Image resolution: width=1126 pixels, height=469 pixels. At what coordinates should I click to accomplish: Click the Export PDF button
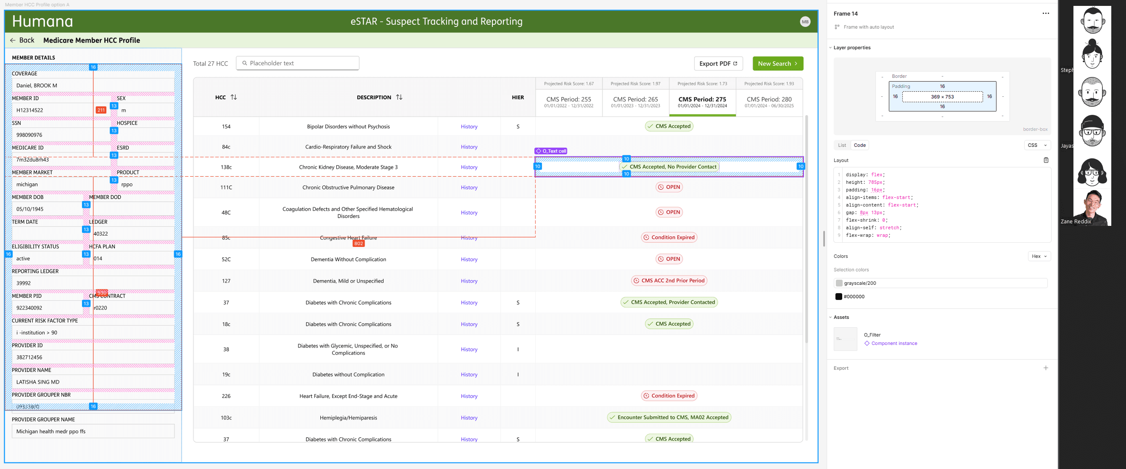pyautogui.click(x=718, y=64)
